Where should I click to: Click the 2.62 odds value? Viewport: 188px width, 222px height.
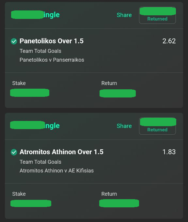169,41
